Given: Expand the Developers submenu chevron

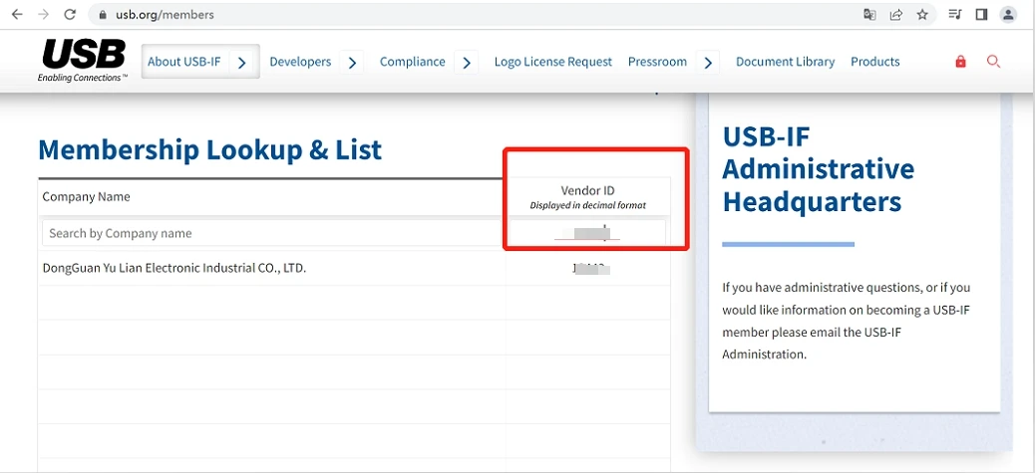Looking at the screenshot, I should pos(352,63).
